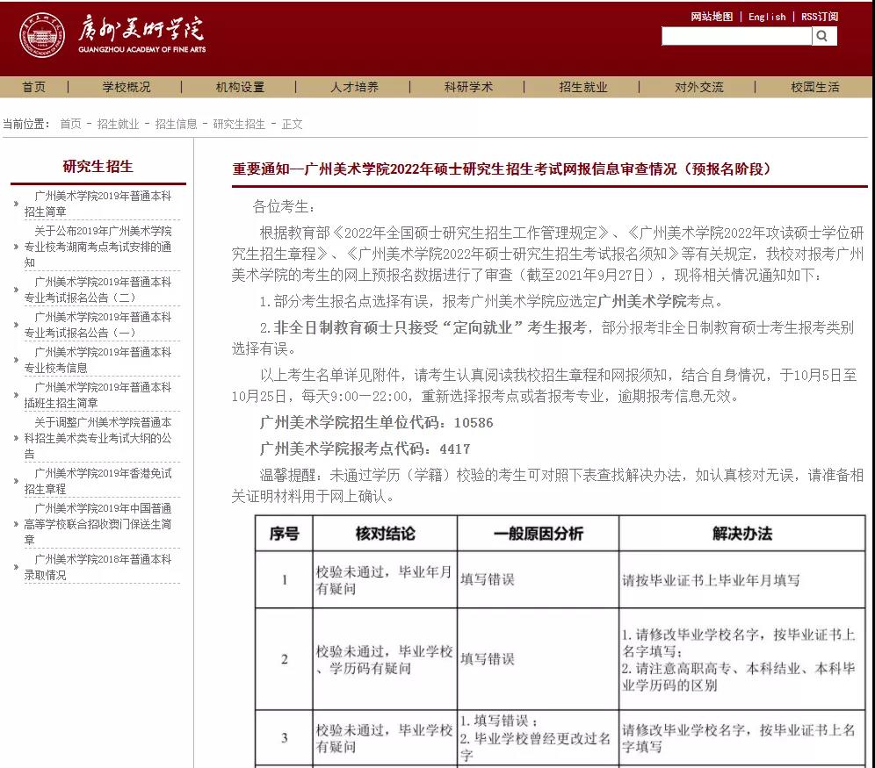The width and height of the screenshot is (875, 768).
Task: Open 广州美术学院2019年普通本科招生简章
Action: tap(98, 204)
